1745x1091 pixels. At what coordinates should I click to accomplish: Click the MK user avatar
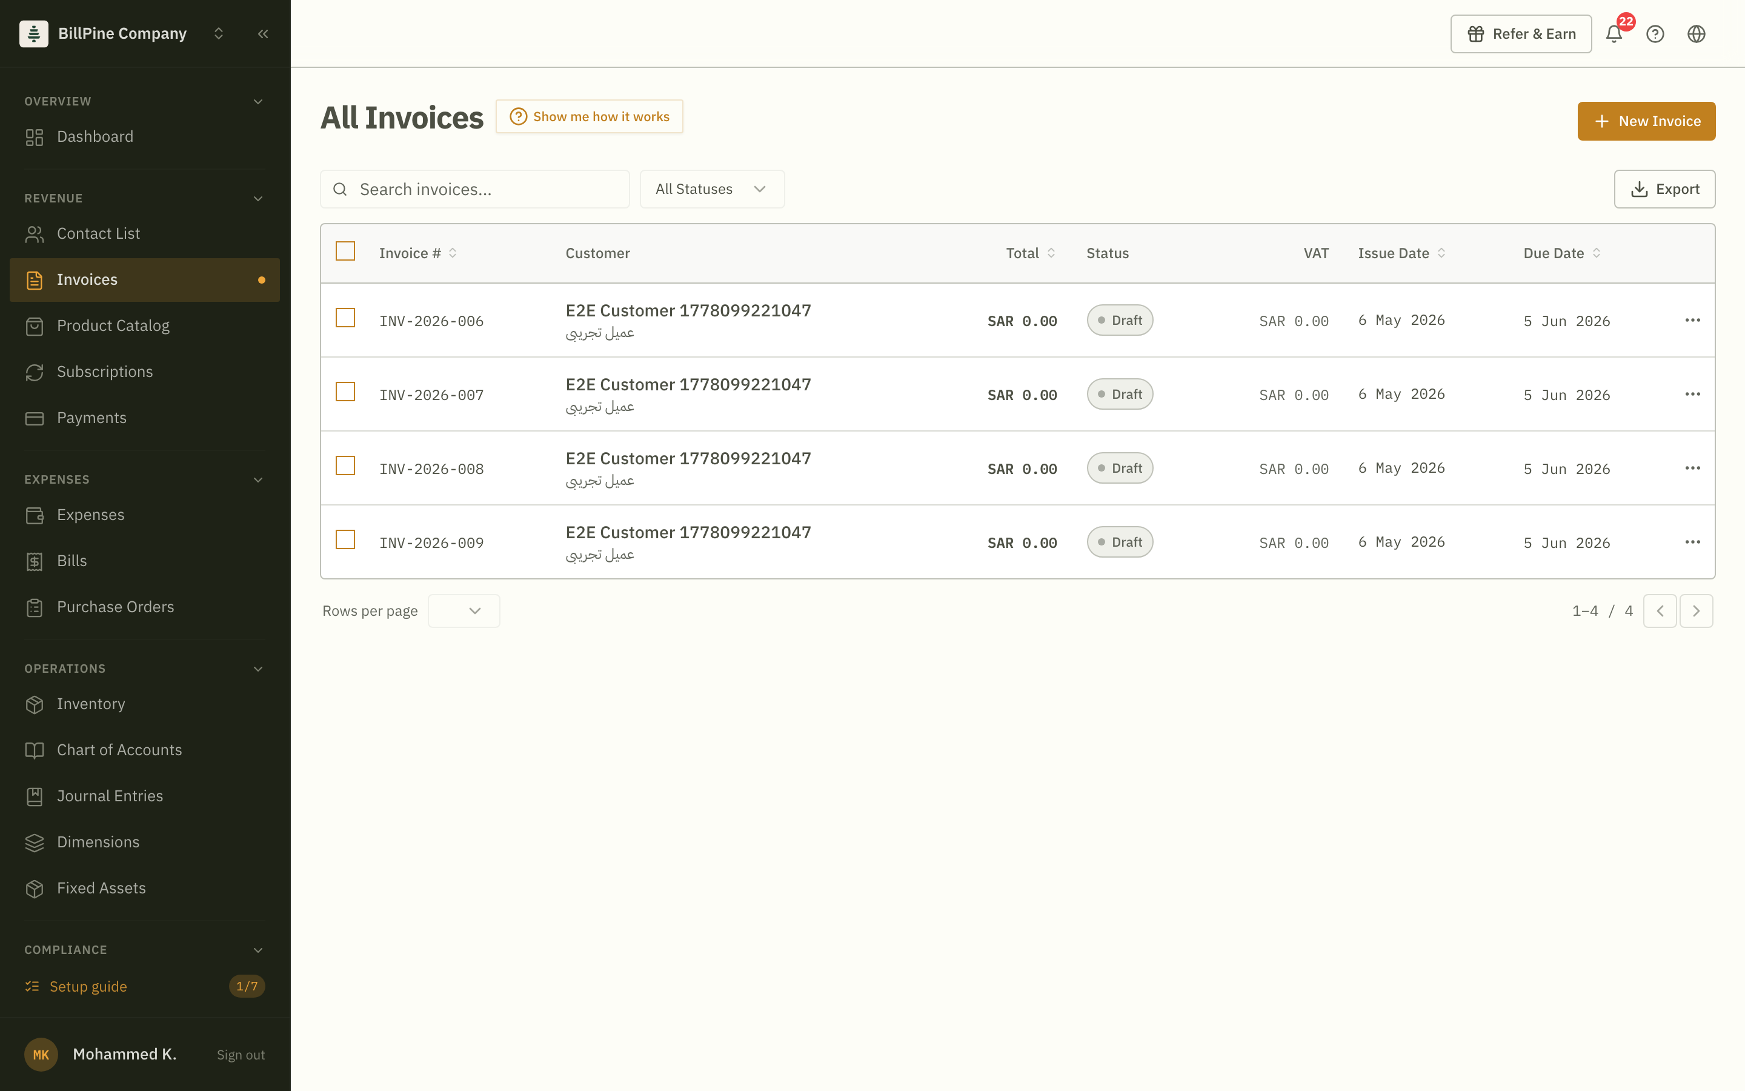point(41,1054)
